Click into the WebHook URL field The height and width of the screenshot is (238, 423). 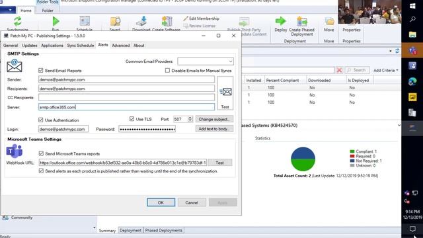click(123, 163)
